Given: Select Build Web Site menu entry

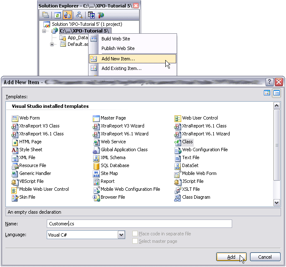Looking at the screenshot, I should coord(116,39).
